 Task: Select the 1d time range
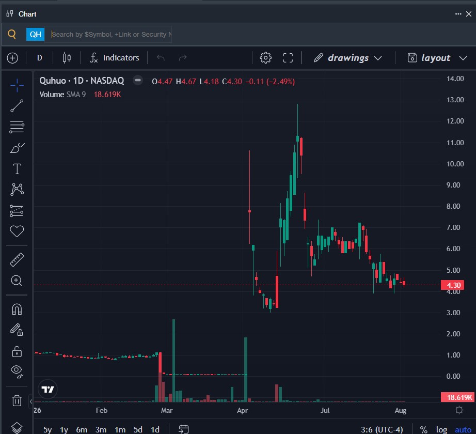point(155,429)
